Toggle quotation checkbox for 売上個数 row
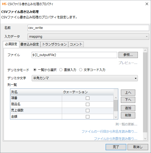Viewport: 151px width, 153px height. tap(88, 110)
